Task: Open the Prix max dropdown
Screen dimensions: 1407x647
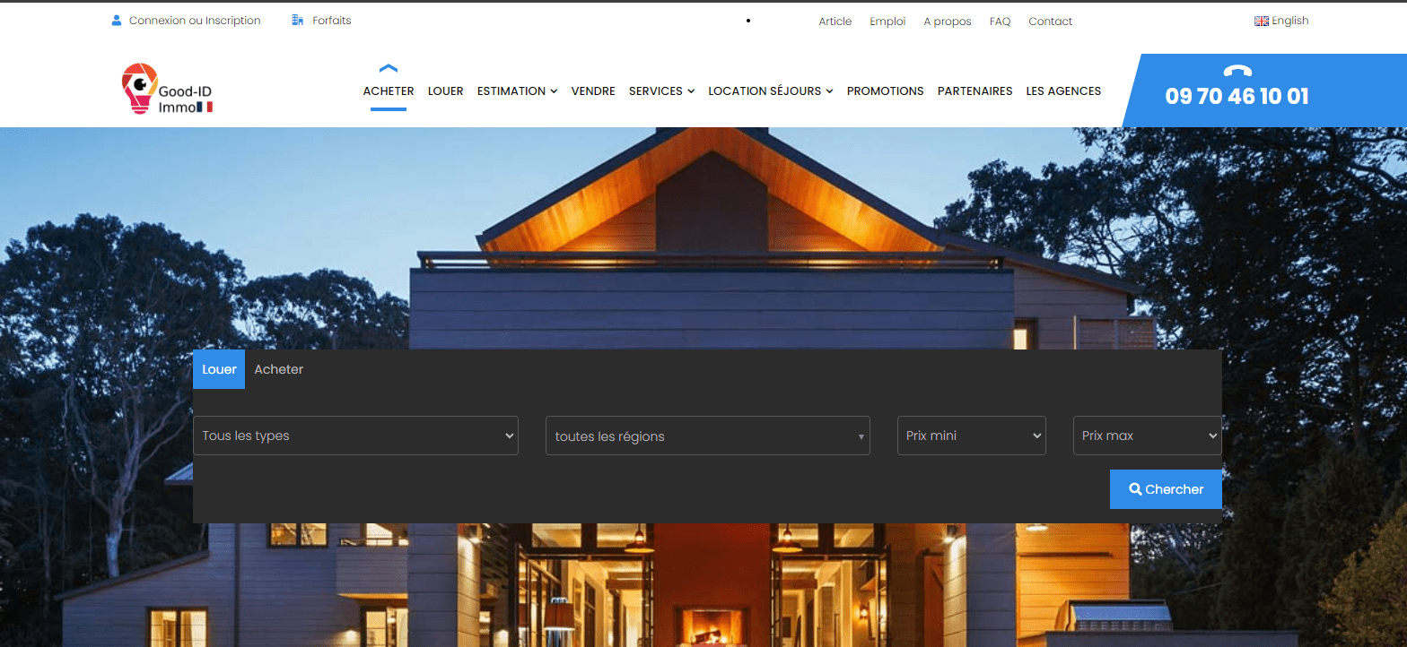Action: 1148,436
